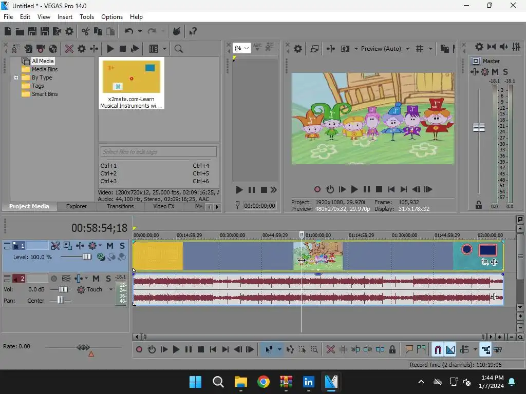Screen dimensions: 526x394
Task: Mute video track 1
Action: pos(110,246)
